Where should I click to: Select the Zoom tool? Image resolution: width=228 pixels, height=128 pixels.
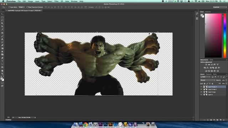[x=2, y=74]
